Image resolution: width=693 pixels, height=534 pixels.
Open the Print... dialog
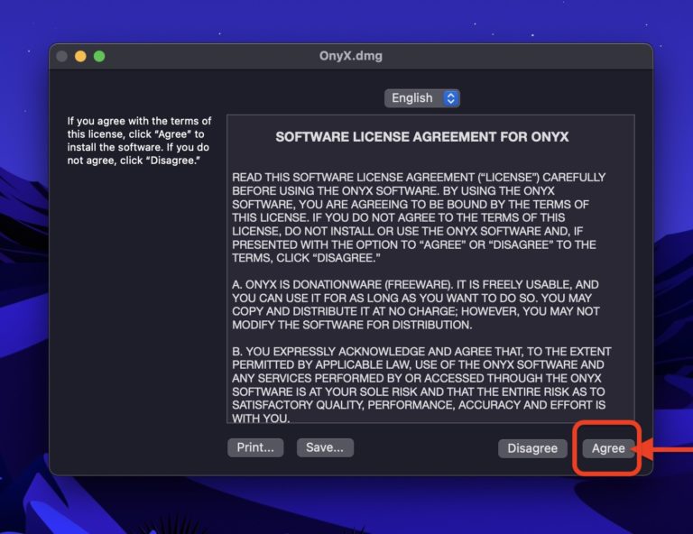coord(255,447)
